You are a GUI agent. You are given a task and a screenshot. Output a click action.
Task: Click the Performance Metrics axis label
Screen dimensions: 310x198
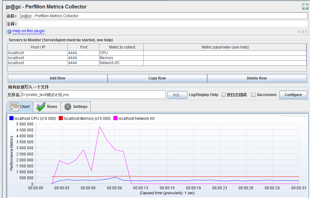[12, 153]
